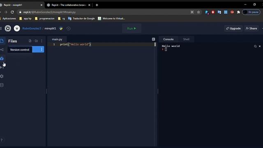Image resolution: width=263 pixels, height=148 pixels.
Task: Click the screenshot capture icon in address bar
Action: (192, 12)
